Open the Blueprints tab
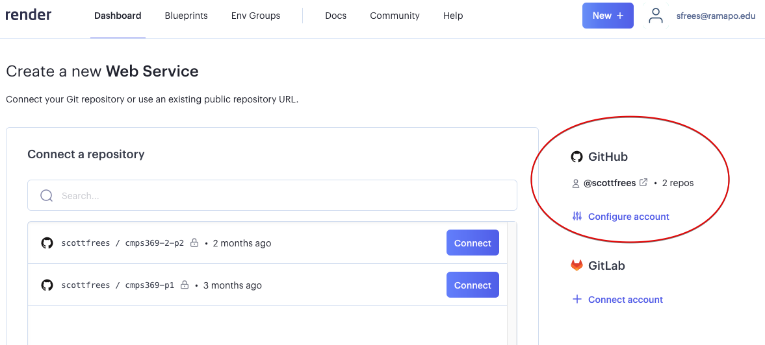 click(x=186, y=16)
